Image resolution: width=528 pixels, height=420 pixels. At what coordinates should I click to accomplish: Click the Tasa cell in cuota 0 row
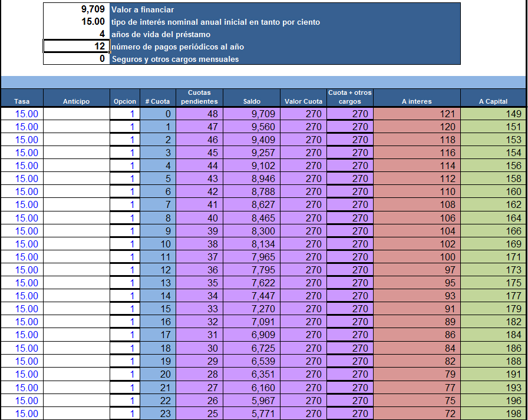pos(22,114)
